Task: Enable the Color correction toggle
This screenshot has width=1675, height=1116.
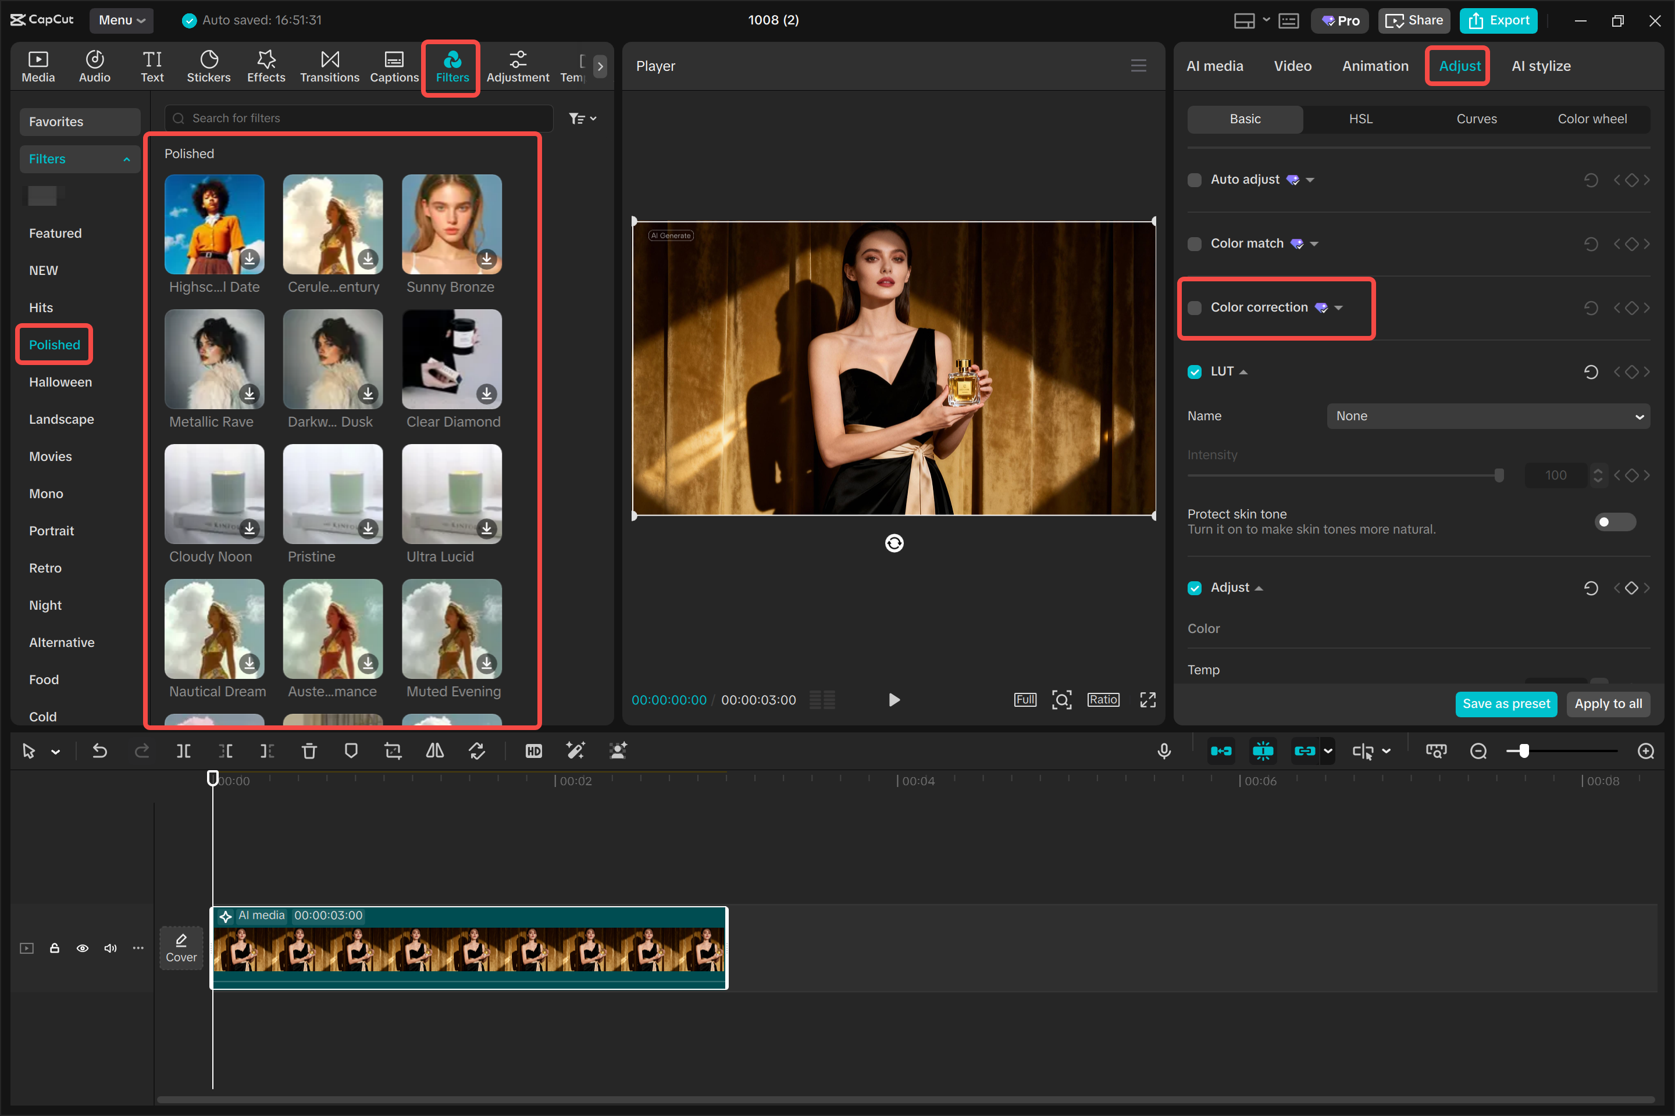Action: tap(1194, 307)
